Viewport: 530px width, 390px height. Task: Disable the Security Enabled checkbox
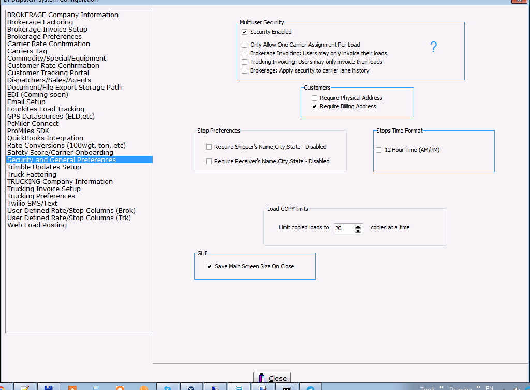245,32
